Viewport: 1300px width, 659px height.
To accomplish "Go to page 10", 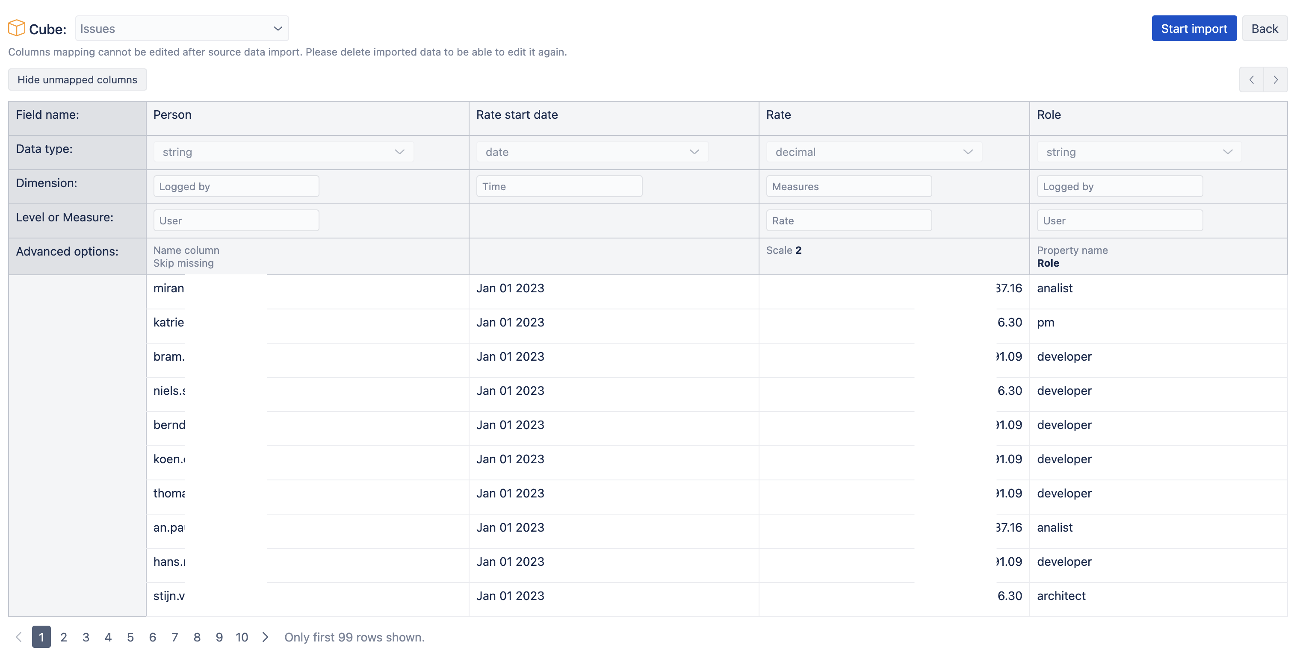I will pos(242,637).
